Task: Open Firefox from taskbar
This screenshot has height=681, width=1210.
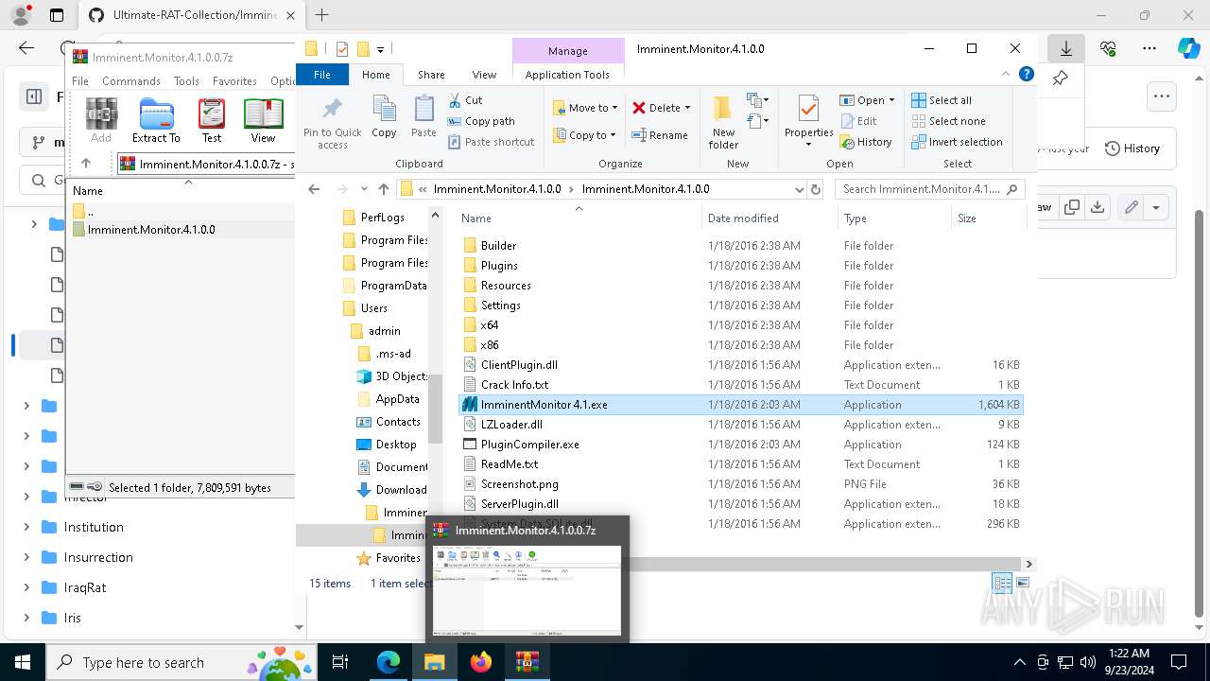Action: 481,662
